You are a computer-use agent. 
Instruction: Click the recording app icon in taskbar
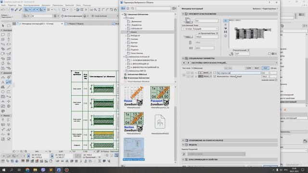66,170
